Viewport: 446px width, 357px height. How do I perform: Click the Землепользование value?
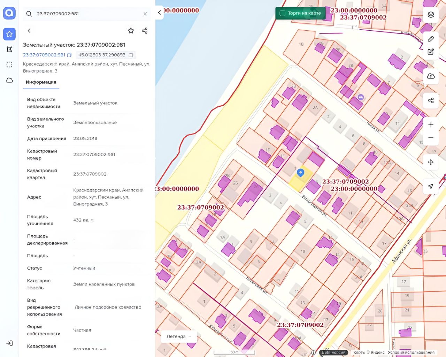click(95, 122)
